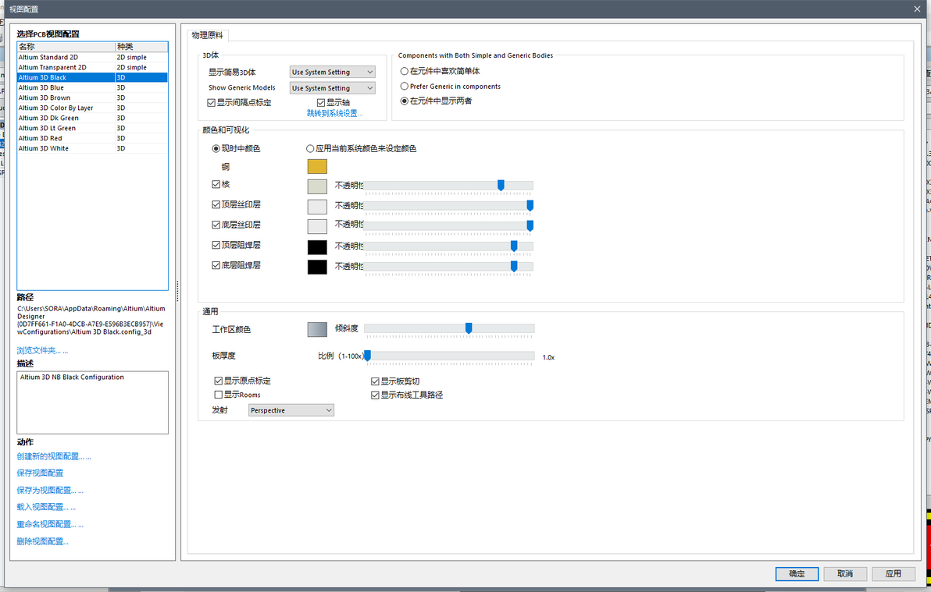
Task: Click the 确定 button
Action: coord(797,573)
